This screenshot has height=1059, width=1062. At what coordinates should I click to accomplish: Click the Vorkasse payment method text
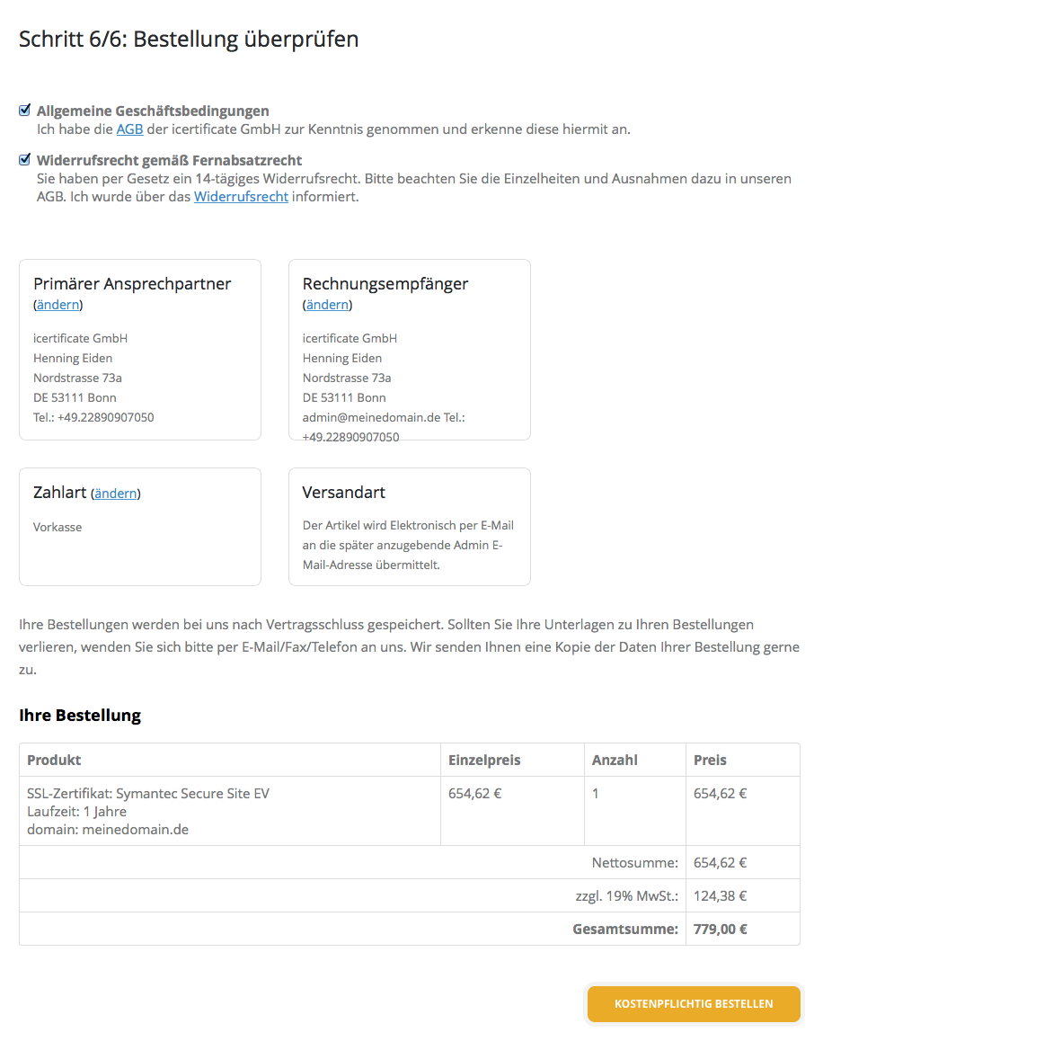click(58, 528)
